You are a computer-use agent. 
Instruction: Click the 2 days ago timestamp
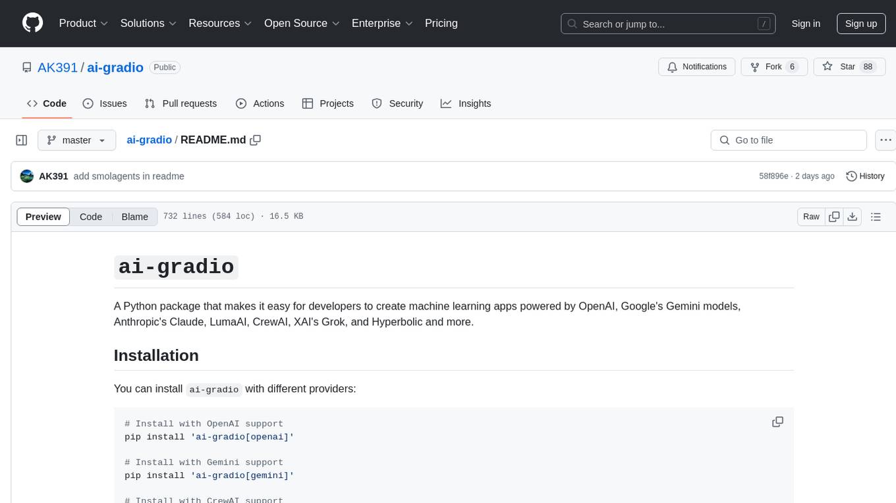coord(814,176)
